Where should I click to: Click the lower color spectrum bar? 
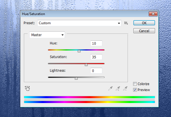pyautogui.click(x=89, y=102)
